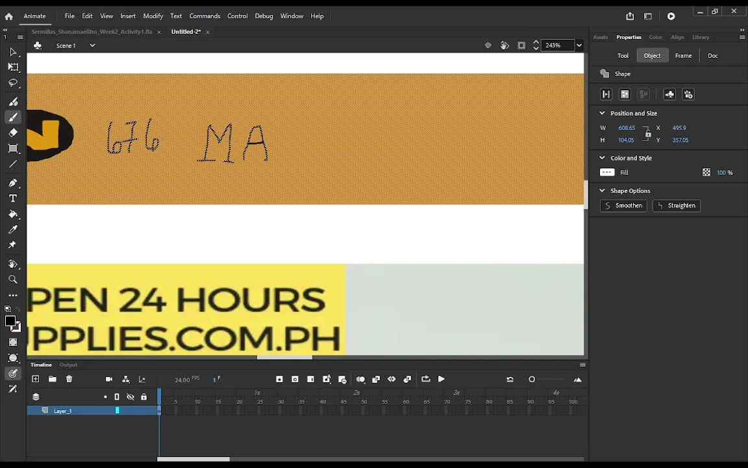
Task: Select the Hand tool in toolbar
Action: [13, 264]
